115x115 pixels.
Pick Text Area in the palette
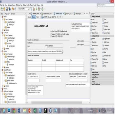[105, 26]
